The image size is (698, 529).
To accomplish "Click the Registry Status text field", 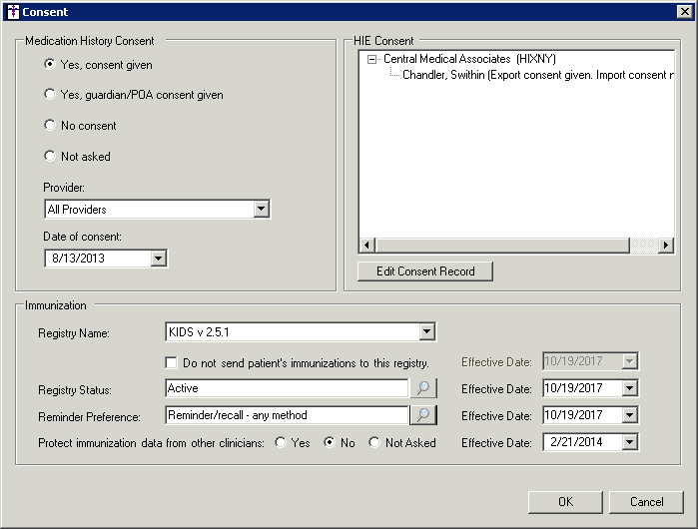I will click(287, 388).
